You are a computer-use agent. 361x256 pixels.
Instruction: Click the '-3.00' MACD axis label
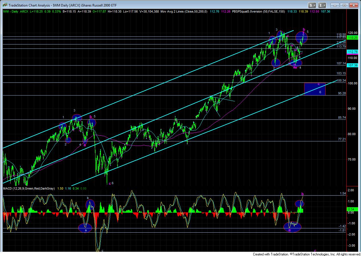point(352,245)
